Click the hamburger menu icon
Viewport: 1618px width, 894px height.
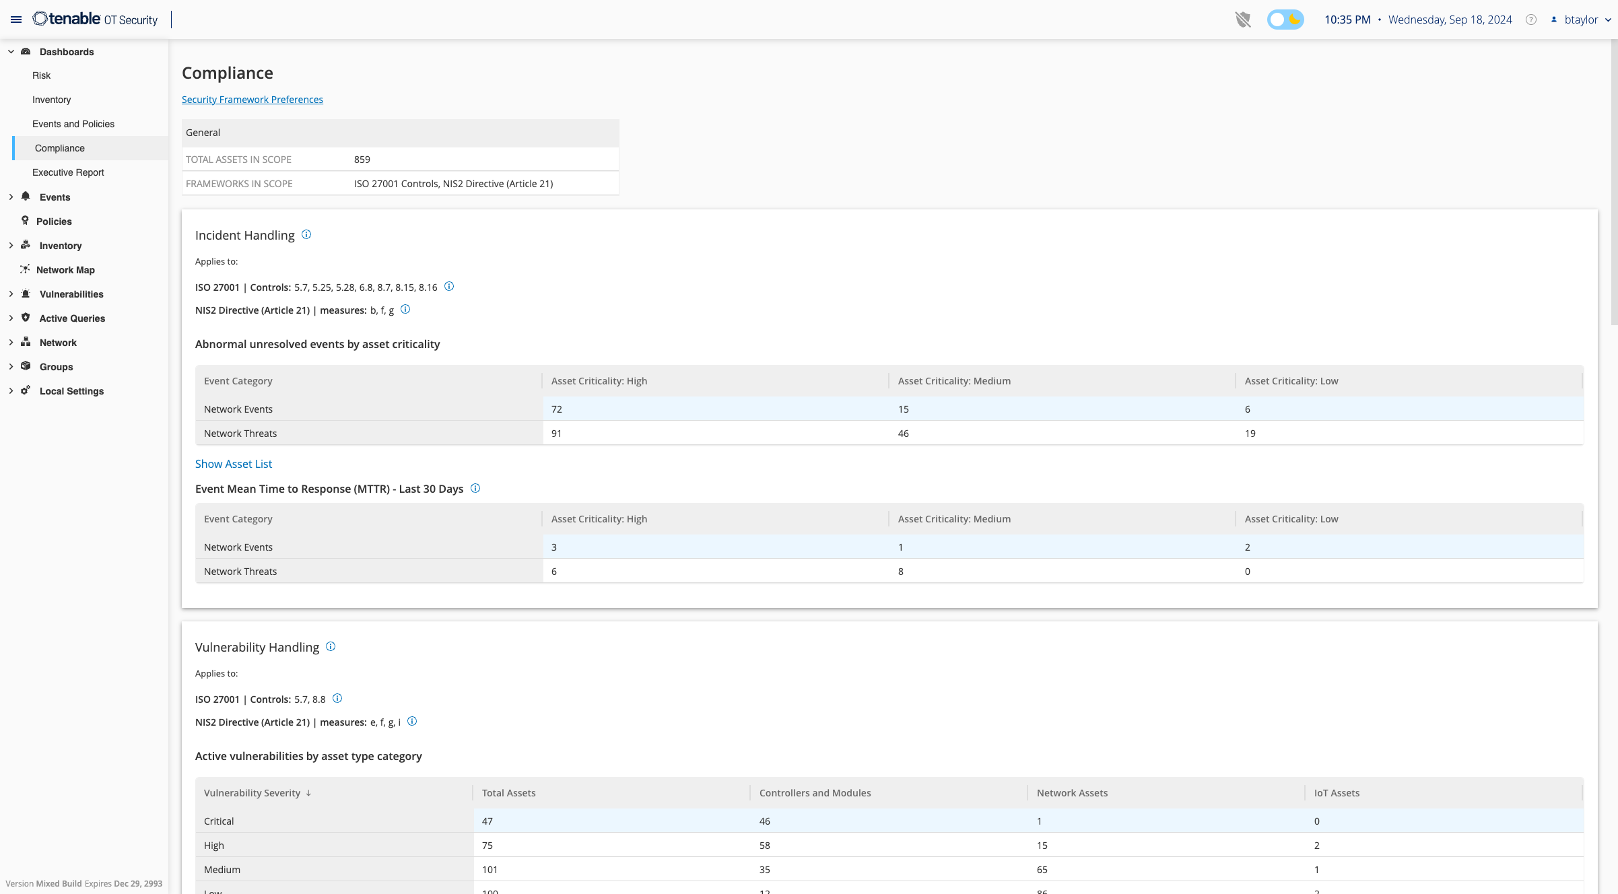(16, 20)
